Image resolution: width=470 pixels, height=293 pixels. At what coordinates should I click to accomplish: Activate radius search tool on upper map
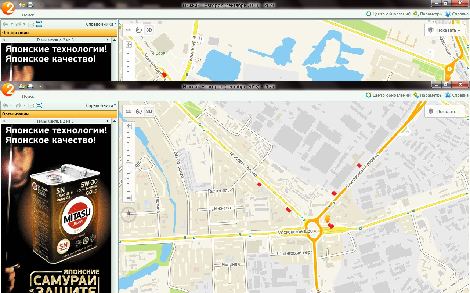[138, 30]
